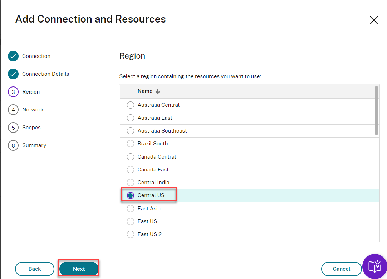387x279 pixels.
Task: Click the step 3 Region circle icon
Action: click(x=13, y=92)
